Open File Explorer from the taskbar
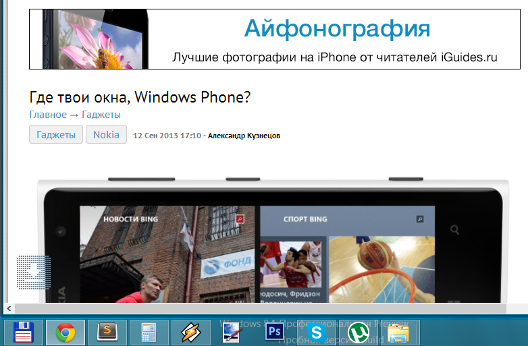The width and height of the screenshot is (528, 346). [398, 333]
